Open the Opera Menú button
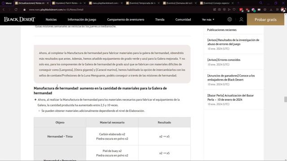287x161 pixels. click(x=7, y=3)
